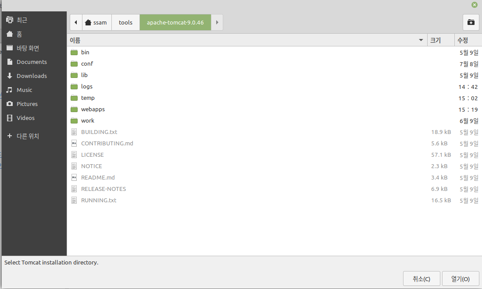Select the webapps folder
Screen dimensions: 482x289
(274, 109)
